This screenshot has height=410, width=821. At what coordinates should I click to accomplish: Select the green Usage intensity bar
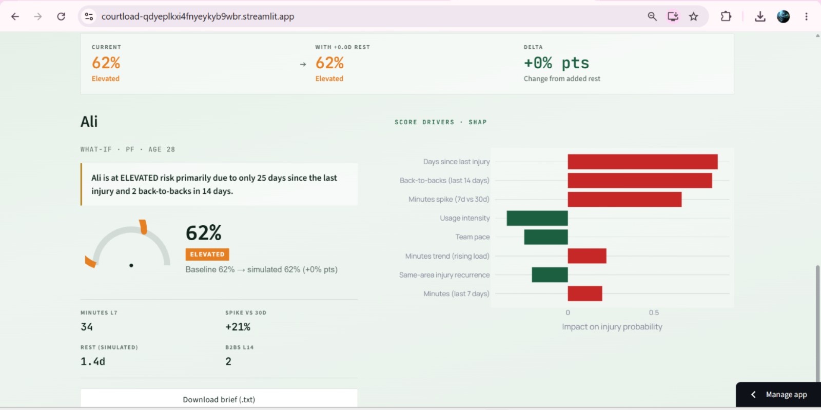[x=537, y=218]
